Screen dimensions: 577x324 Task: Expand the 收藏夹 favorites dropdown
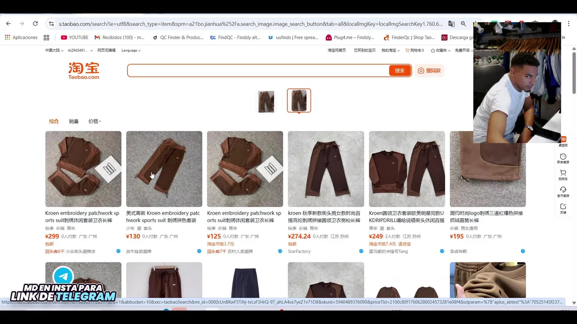pos(440,50)
